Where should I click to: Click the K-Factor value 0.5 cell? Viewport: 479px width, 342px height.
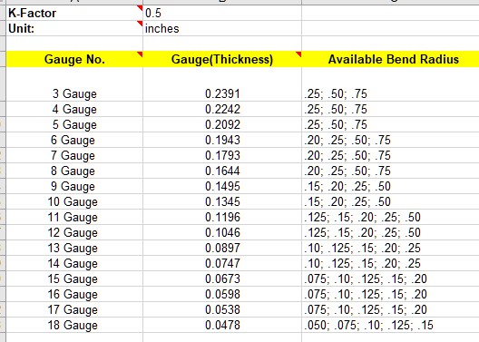click(x=222, y=13)
